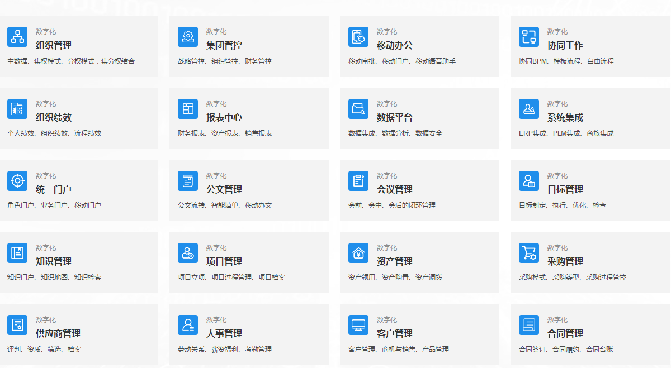Click the 数据平台 folder icon

(x=358, y=108)
